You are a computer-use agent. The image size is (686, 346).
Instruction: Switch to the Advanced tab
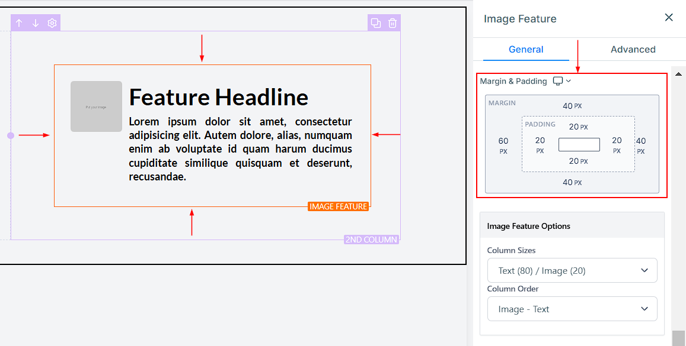633,50
